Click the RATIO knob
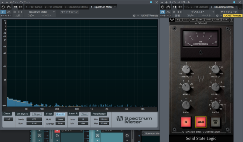Viewport: 243px width, 142px height. pos(186,105)
